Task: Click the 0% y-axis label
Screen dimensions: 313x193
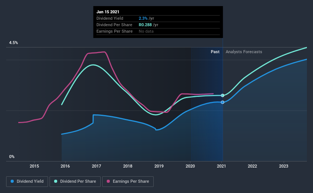Action: point(12,157)
